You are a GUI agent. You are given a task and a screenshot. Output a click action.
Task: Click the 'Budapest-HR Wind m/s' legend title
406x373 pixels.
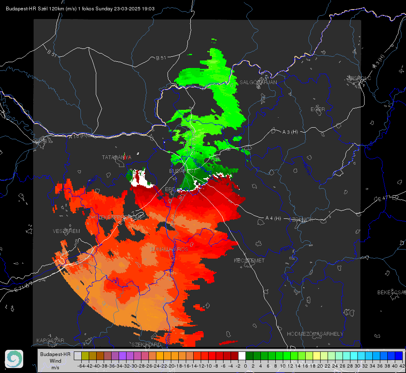tap(56, 361)
